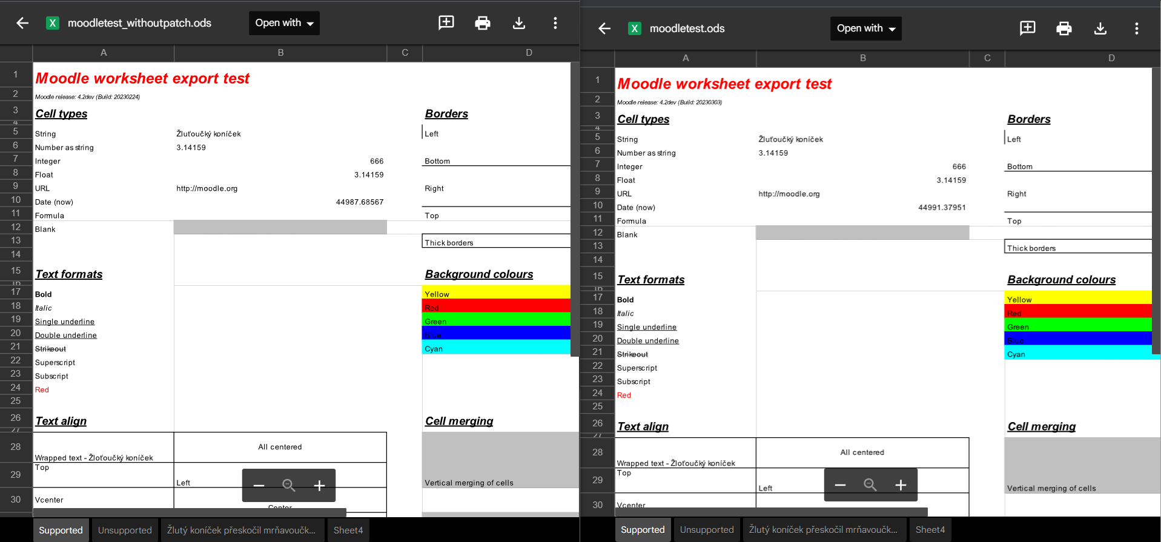The image size is (1161, 542).
Task: Click 'Strikeout' cell in left sheet
Action: click(x=50, y=349)
